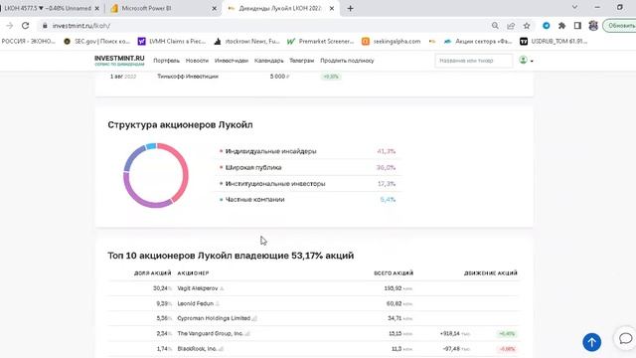Click the icon next to Vagit Alekperov
This screenshot has width=636, height=358.
[222, 288]
